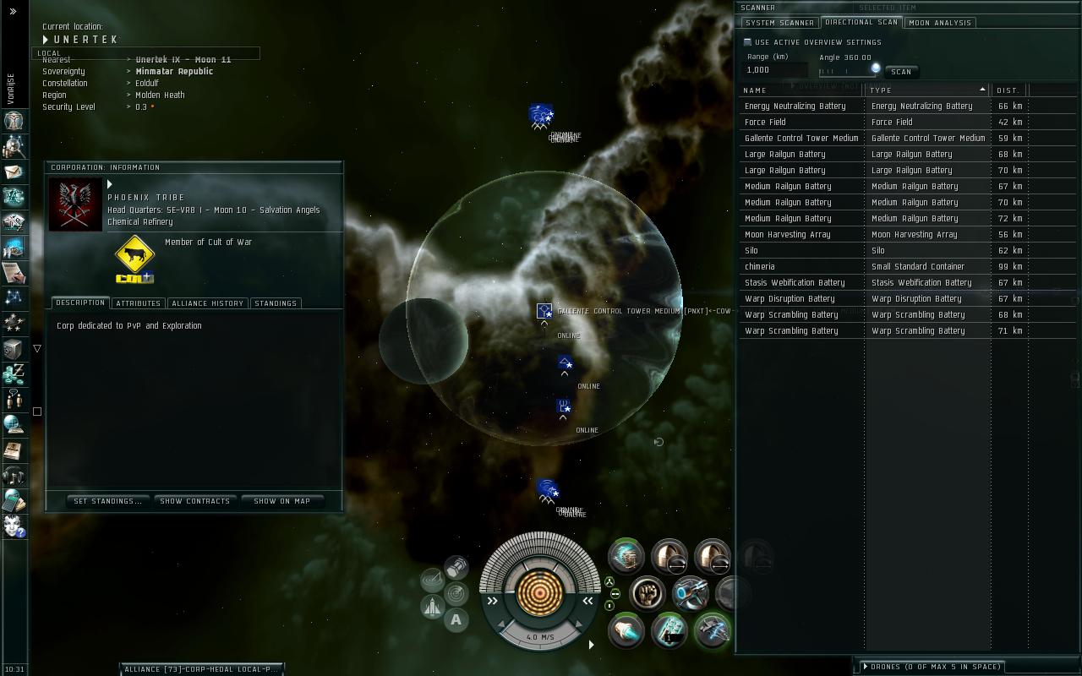Toggle the three-pronged HUD option button

(609, 581)
